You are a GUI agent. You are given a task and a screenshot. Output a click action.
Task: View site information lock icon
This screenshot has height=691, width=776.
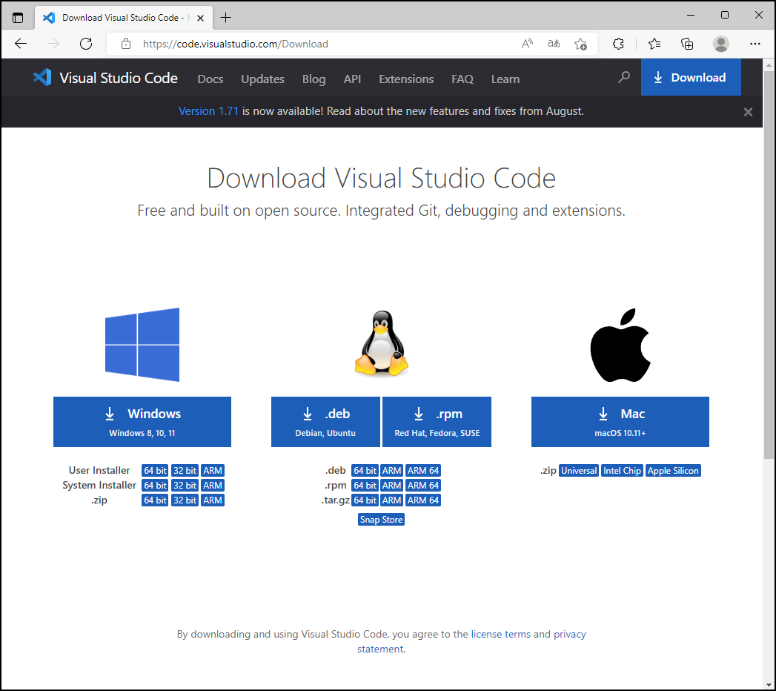point(126,44)
